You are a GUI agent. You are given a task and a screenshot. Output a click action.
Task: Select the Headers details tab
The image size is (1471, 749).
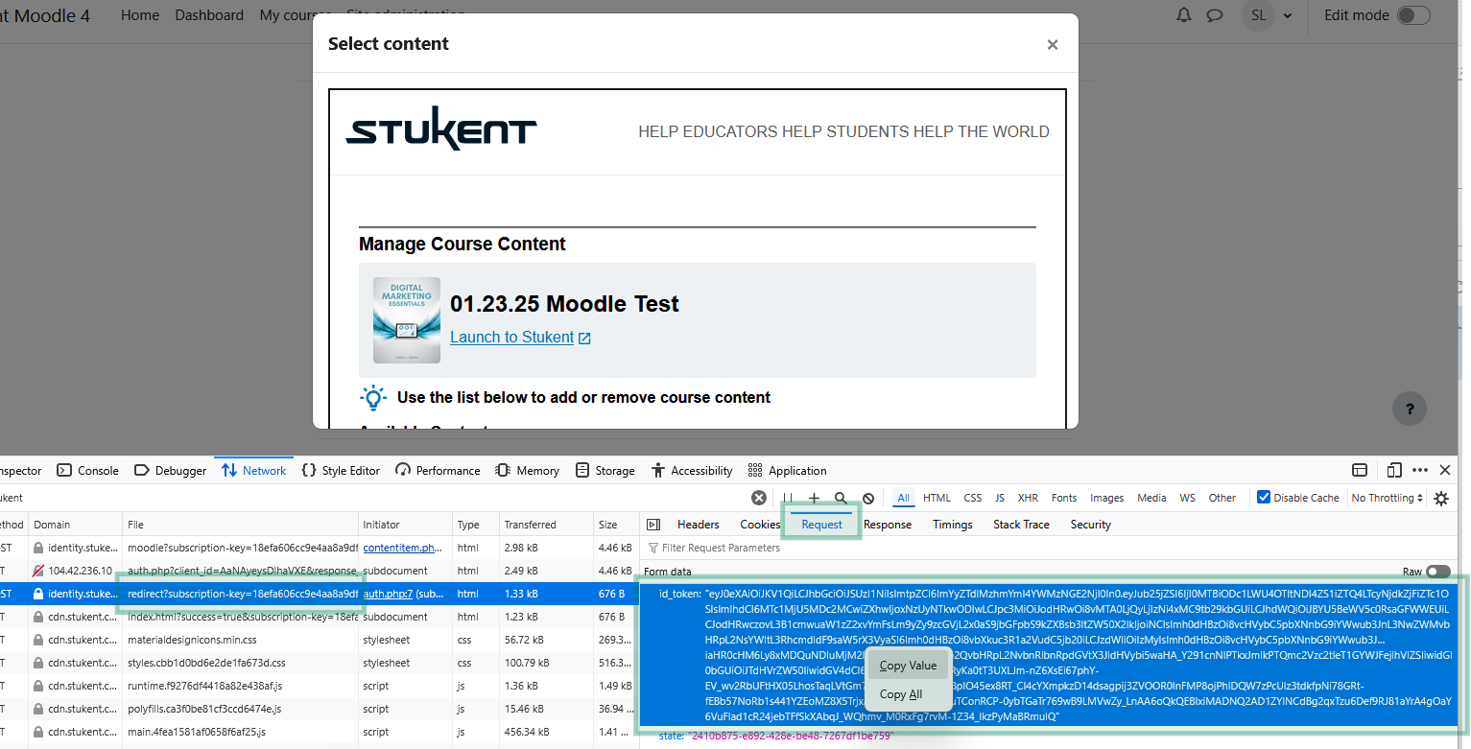(x=699, y=525)
